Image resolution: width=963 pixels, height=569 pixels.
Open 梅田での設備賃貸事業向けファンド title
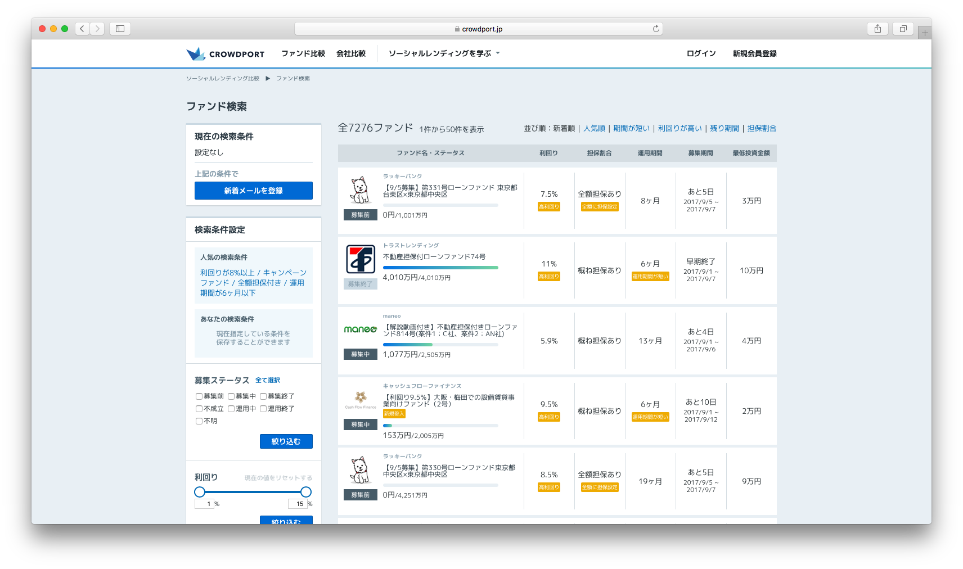pos(449,401)
